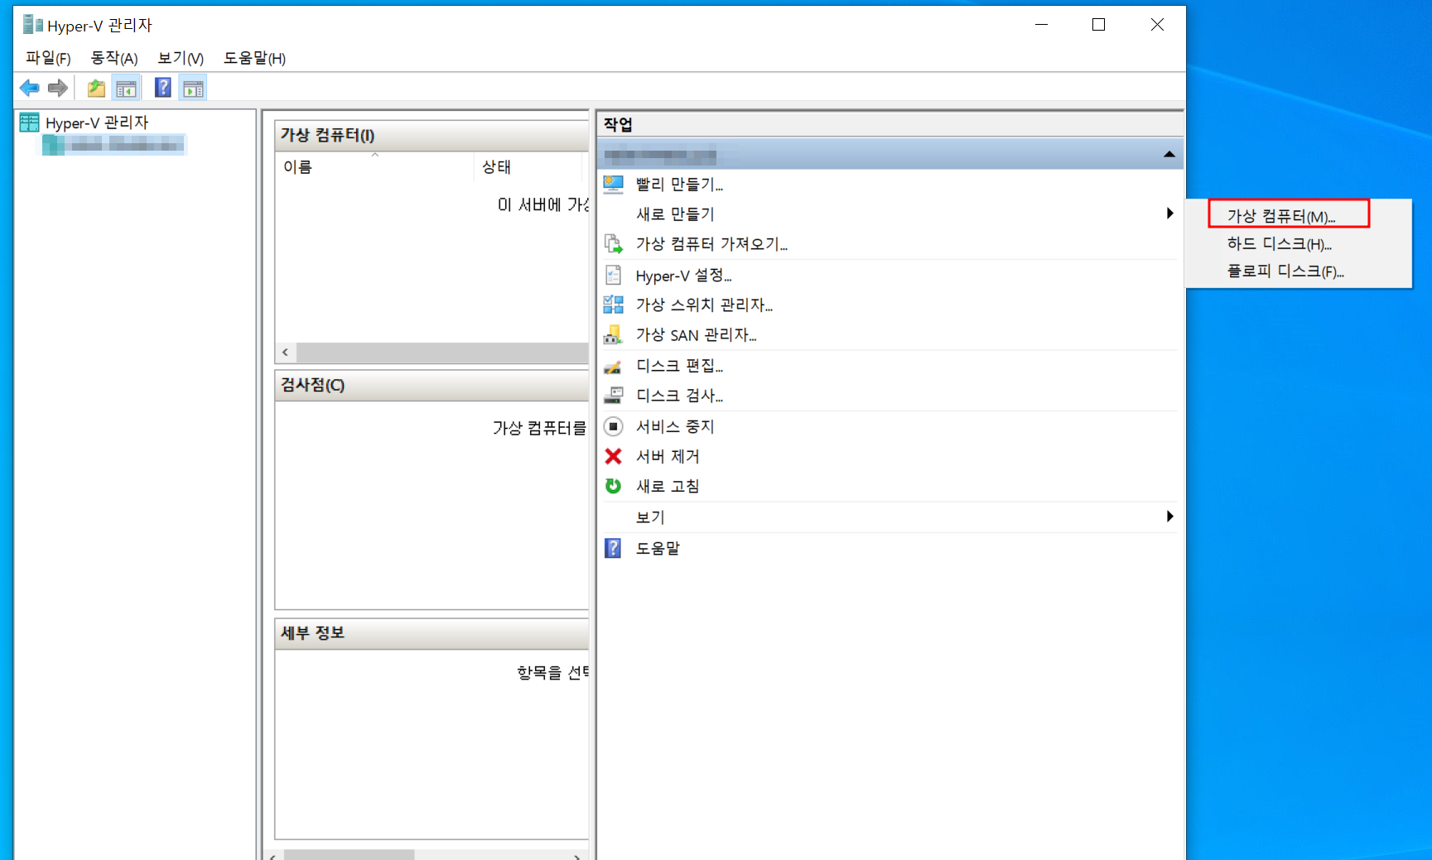Click the 가상 컴퓨터(I) panel header
The image size is (1432, 860).
coord(432,135)
